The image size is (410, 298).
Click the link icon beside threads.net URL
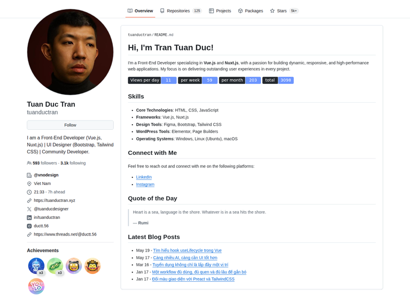point(29,235)
